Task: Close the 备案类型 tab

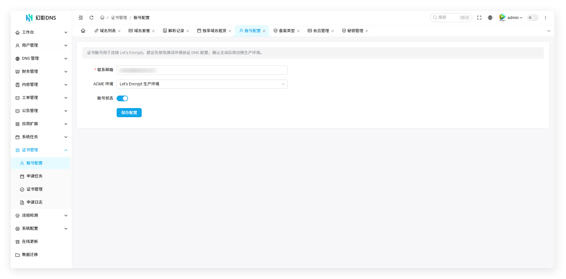Action: pos(298,31)
